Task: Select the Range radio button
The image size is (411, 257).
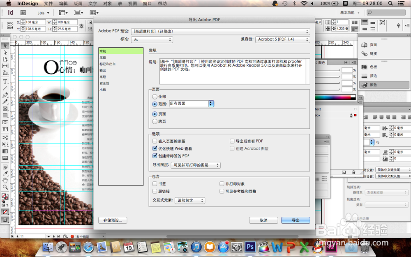Action: (155, 104)
